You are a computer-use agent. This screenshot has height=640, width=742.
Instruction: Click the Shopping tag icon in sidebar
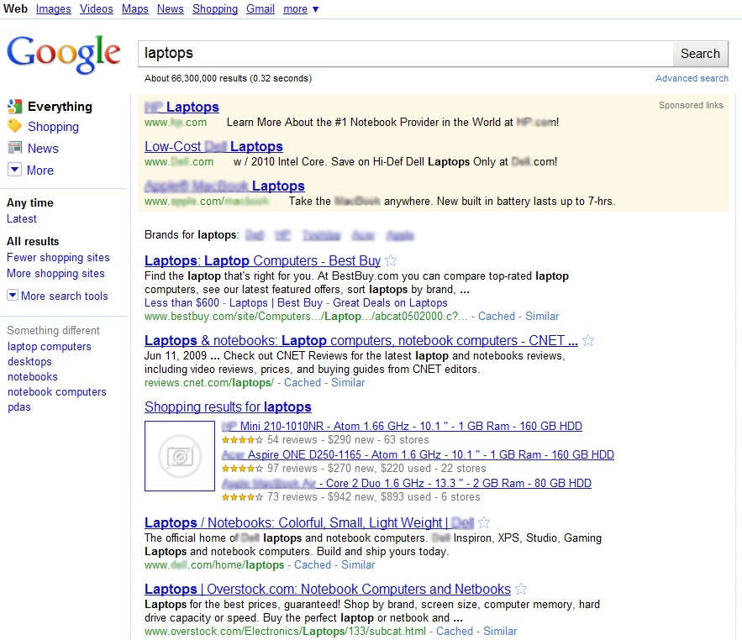click(14, 126)
